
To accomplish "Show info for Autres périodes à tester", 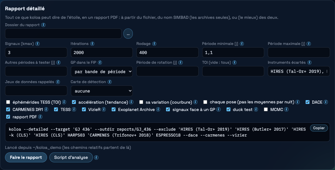I will point(58,62).
